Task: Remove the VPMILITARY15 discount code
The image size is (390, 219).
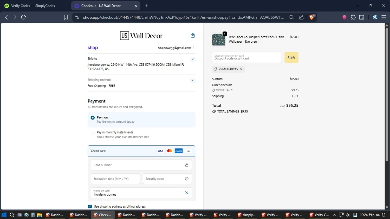Action: [241, 69]
